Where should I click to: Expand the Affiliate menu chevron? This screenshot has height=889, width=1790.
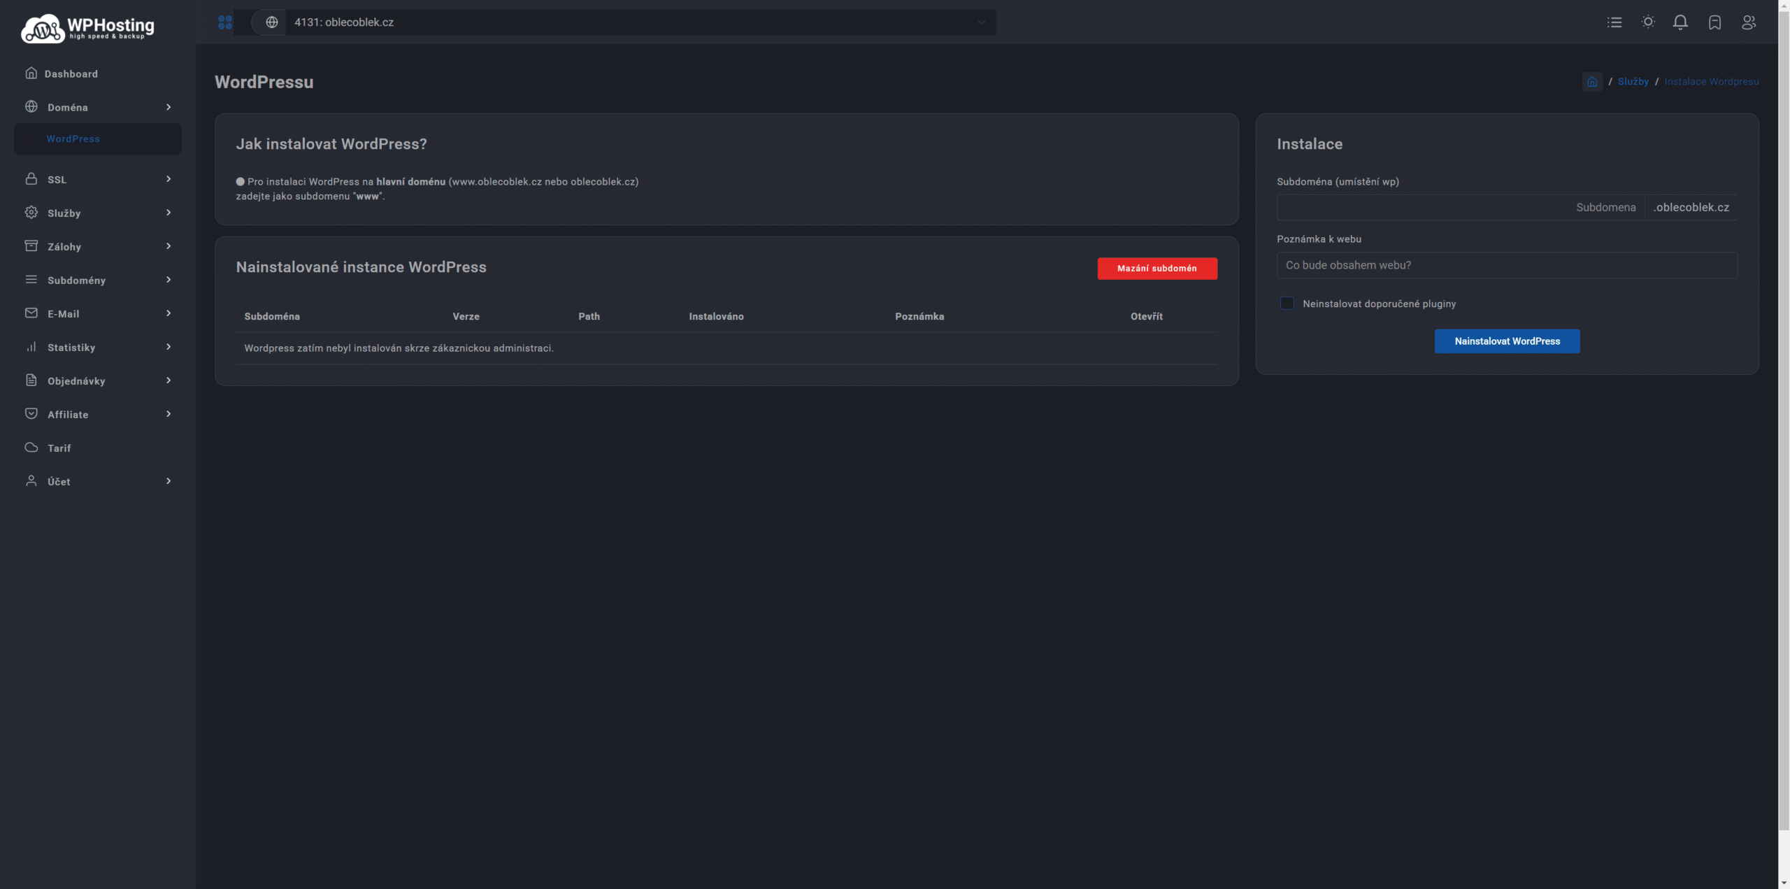pos(169,414)
